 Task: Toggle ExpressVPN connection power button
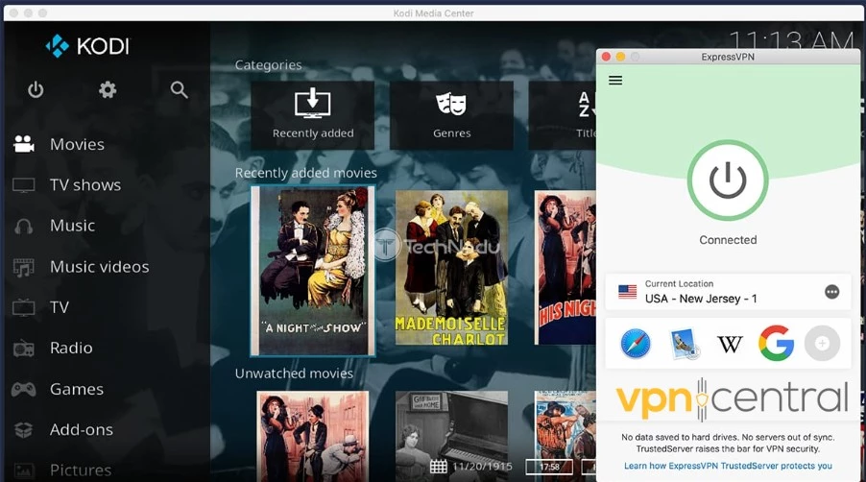click(x=728, y=180)
